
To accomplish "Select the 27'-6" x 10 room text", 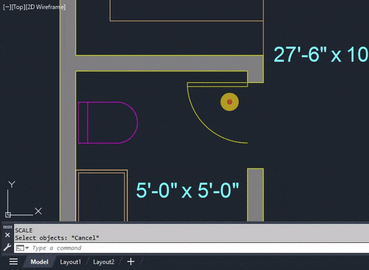I will [321, 55].
